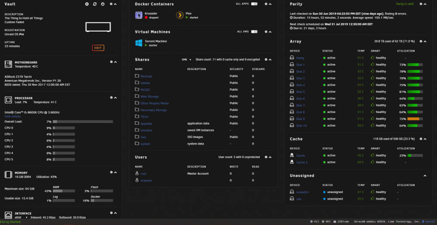The height and width of the screenshot is (225, 437).
Task: Open Users panel settings gear
Action: pyautogui.click(x=266, y=157)
